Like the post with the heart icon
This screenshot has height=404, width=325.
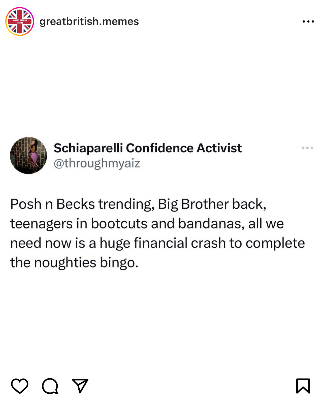(x=20, y=386)
